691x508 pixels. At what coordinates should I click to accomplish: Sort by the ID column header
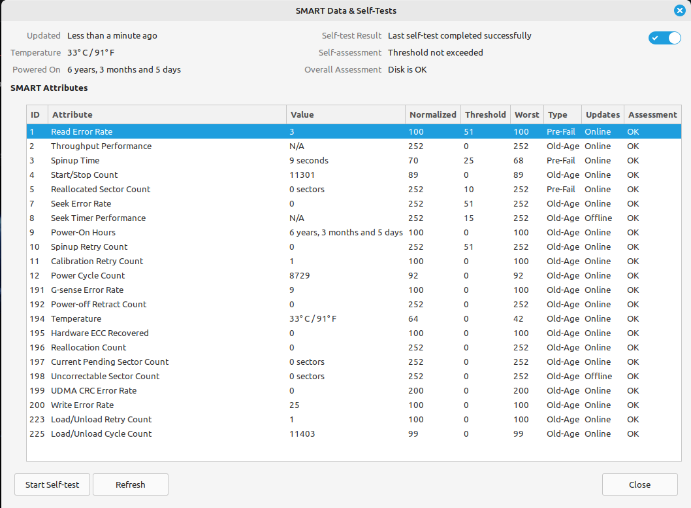coord(36,114)
